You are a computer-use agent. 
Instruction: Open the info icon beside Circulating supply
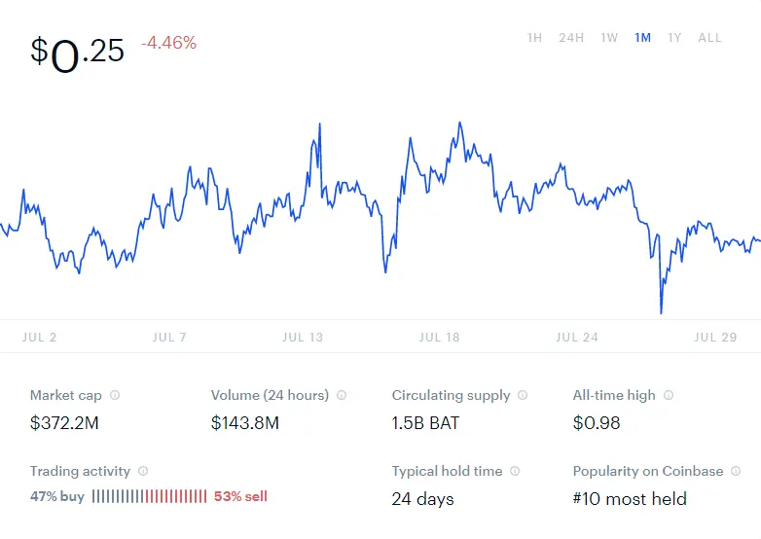click(523, 395)
